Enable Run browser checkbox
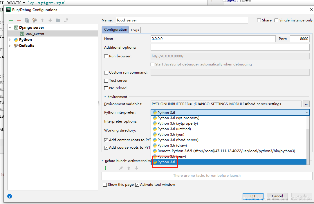The width and height of the screenshot is (314, 204). tap(106, 57)
